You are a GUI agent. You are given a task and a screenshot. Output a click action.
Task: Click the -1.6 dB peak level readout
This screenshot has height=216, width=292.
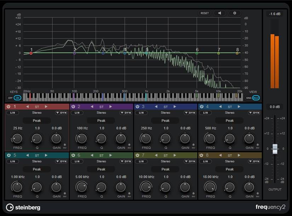(x=275, y=14)
